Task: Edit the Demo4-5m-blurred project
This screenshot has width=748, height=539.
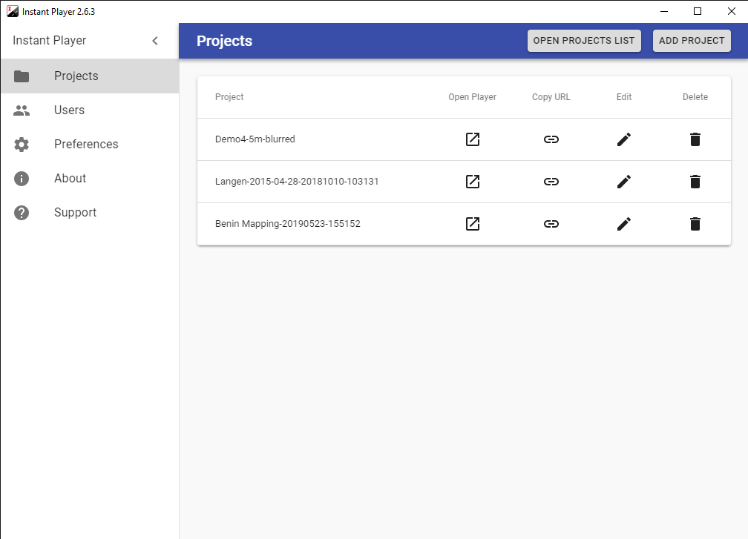Action: click(x=623, y=139)
